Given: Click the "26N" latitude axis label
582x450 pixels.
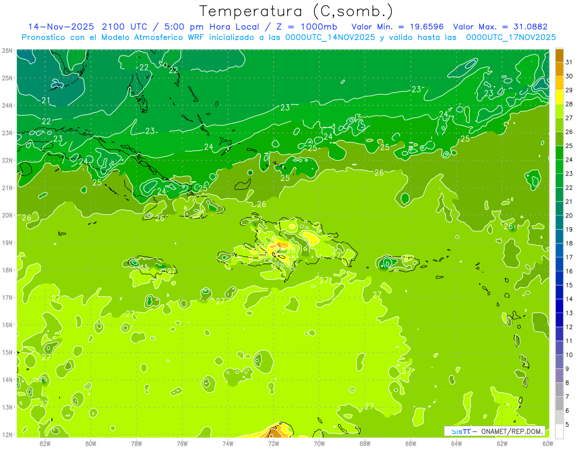Looking at the screenshot, I should (x=7, y=50).
